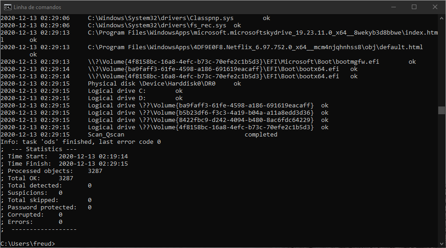Click the "Time Finish:" line
Viewport: 446px width, 248px height.
click(67, 164)
